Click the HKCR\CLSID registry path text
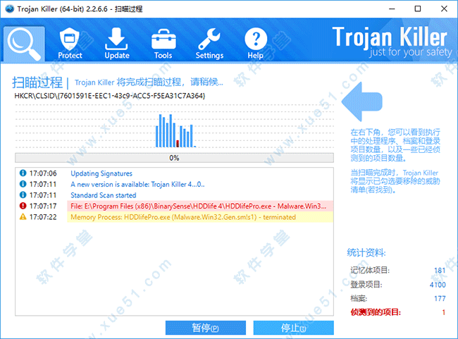Viewport: 458px width, 339px height. 110,96
